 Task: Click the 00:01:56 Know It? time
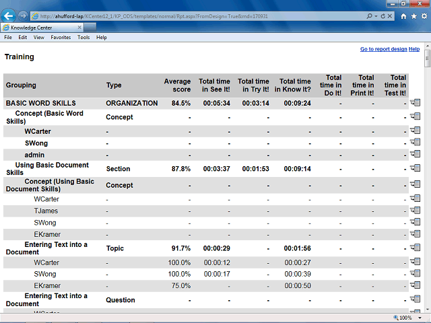coord(298,248)
